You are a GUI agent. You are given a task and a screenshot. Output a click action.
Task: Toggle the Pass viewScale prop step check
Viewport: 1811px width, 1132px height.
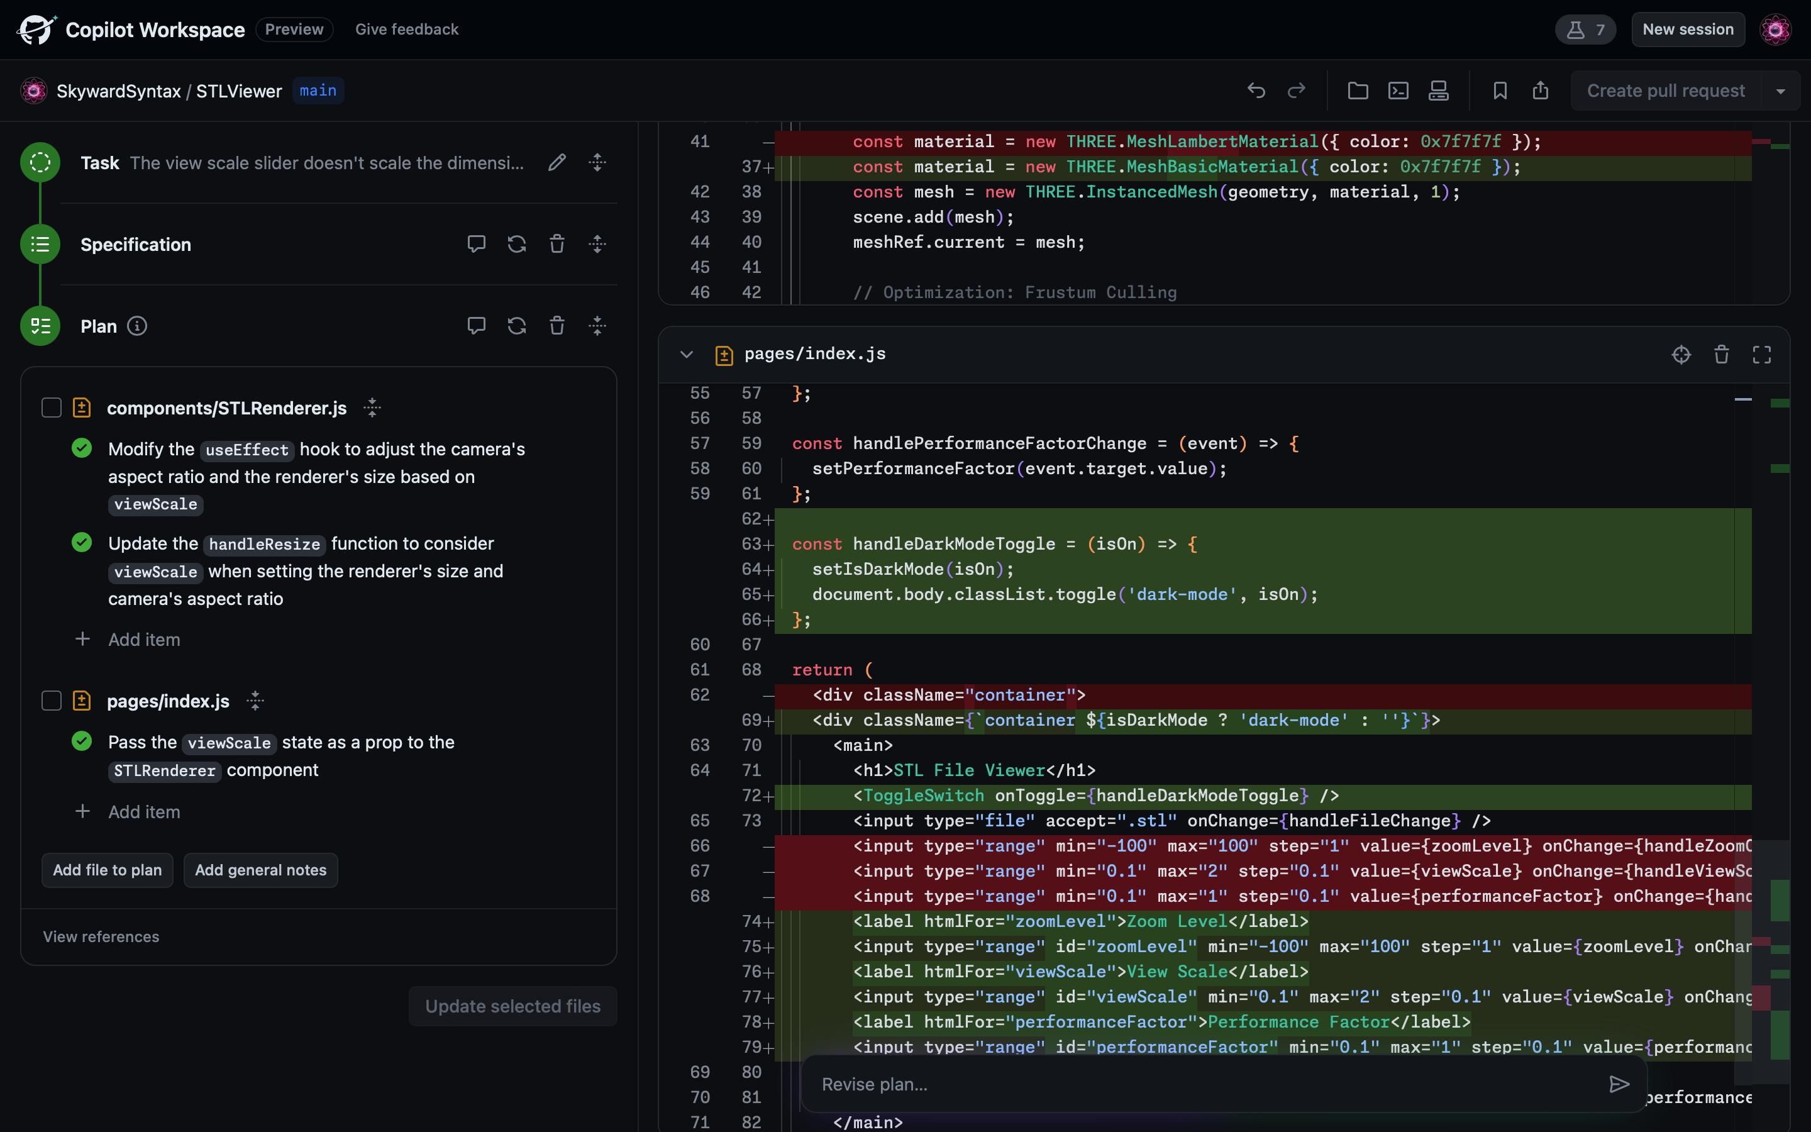(x=82, y=740)
